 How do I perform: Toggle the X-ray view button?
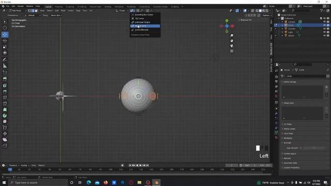pyautogui.click(x=252, y=10)
